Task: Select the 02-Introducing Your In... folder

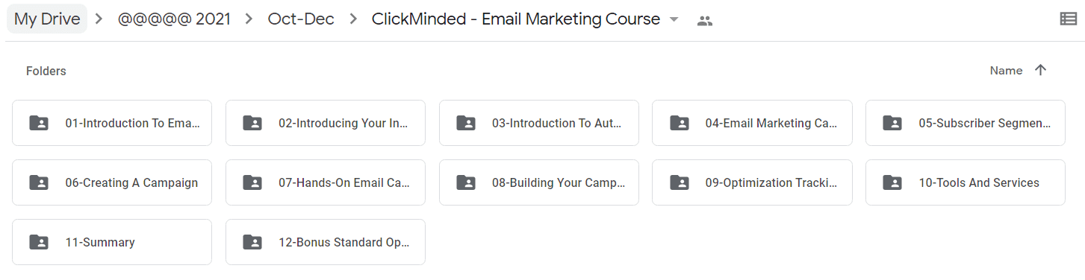Action: pos(326,123)
